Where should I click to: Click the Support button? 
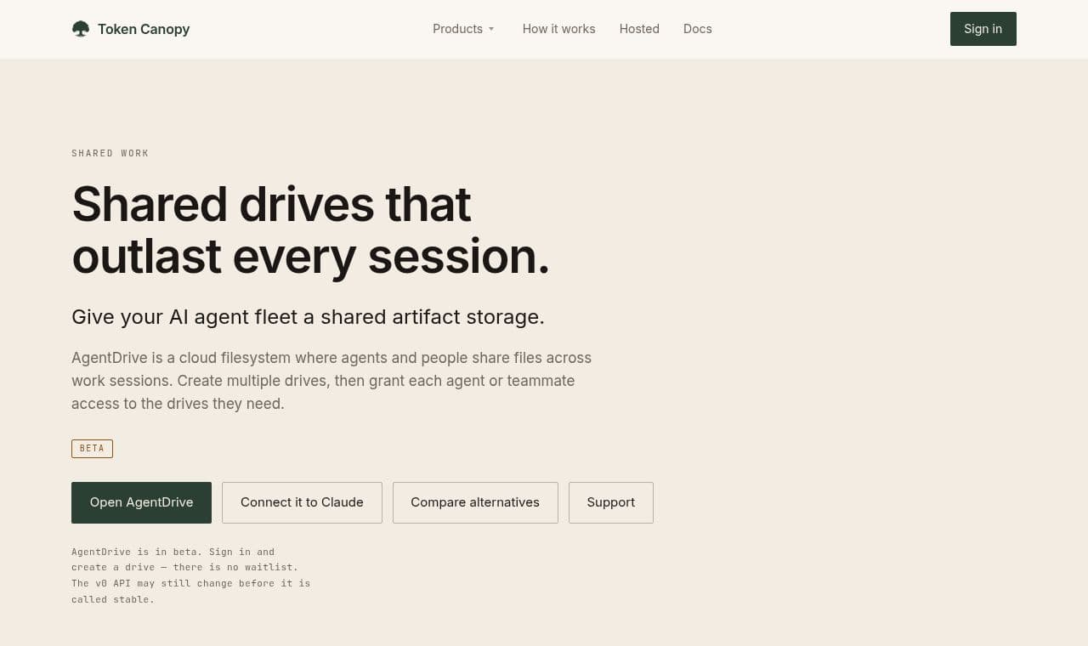click(x=611, y=502)
